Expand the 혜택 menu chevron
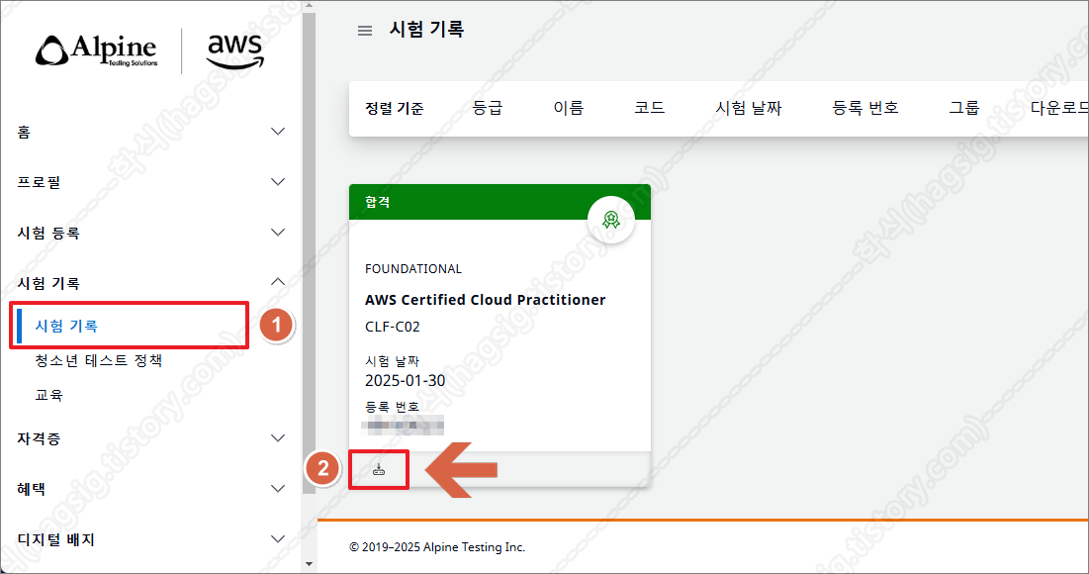The width and height of the screenshot is (1089, 574). (278, 489)
